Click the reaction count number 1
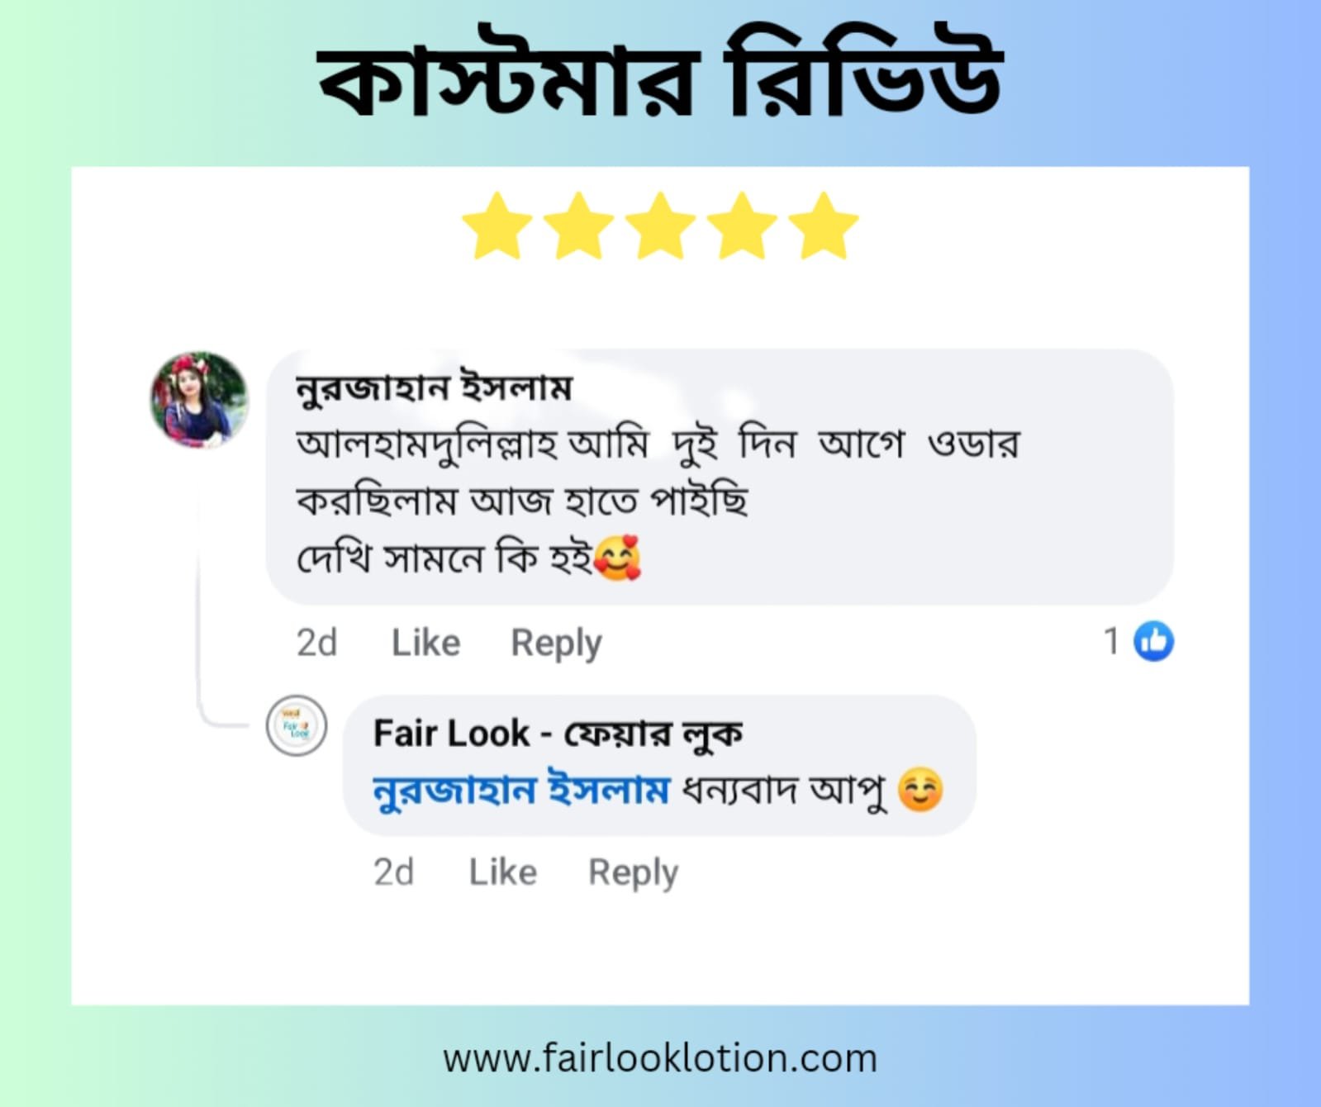1321x1107 pixels. [x=1112, y=641]
